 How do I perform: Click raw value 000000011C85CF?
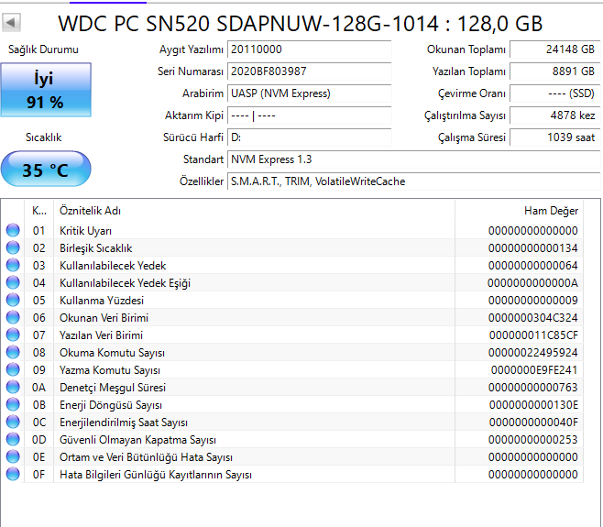[x=533, y=335]
